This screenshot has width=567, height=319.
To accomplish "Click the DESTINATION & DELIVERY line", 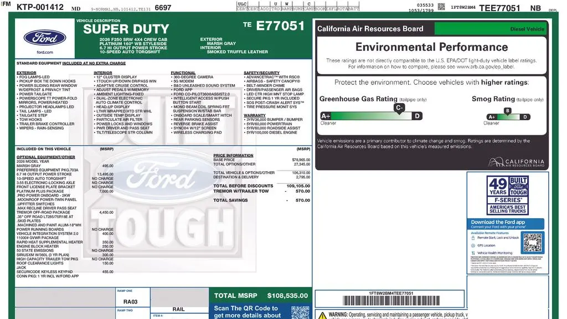I will point(261,177).
